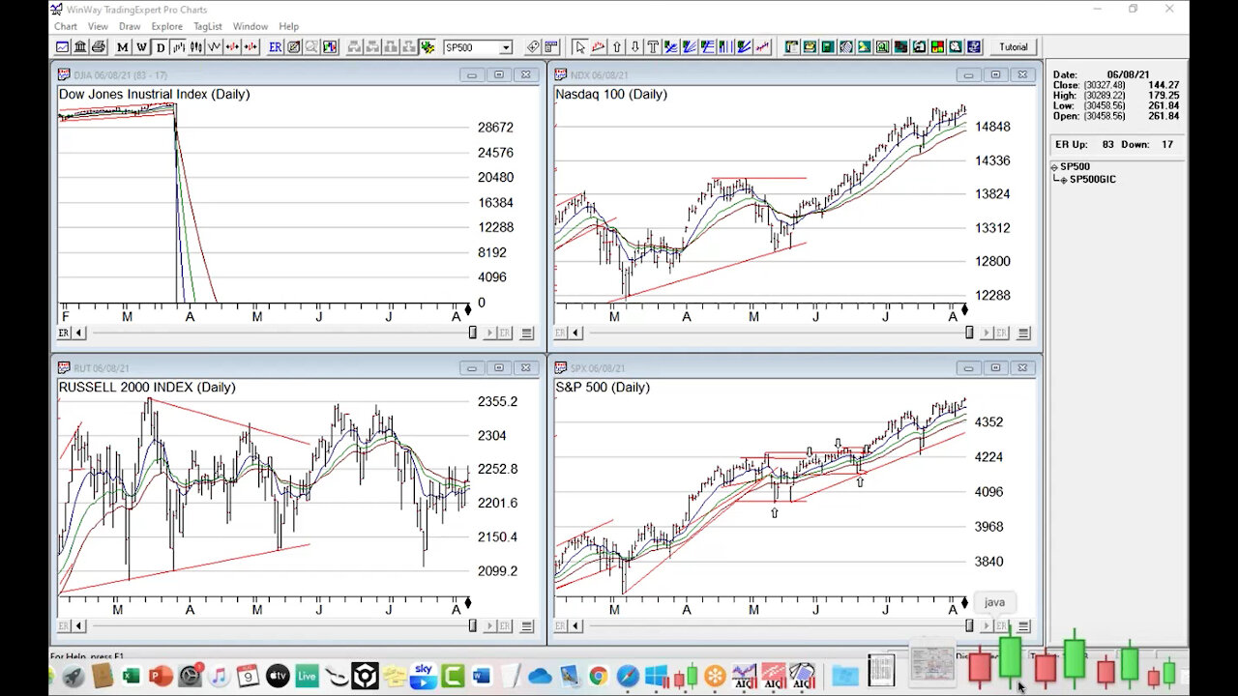This screenshot has width=1238, height=696.
Task: Click the Russell 2000 chart scrollbar thumb
Action: click(473, 626)
